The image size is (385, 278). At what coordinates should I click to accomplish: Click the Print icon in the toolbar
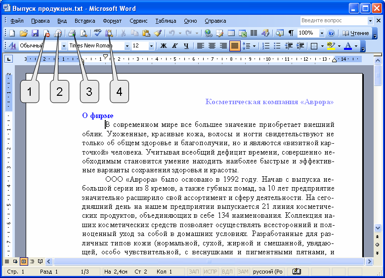(72, 33)
